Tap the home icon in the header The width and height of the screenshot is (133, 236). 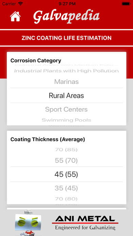click(15, 16)
